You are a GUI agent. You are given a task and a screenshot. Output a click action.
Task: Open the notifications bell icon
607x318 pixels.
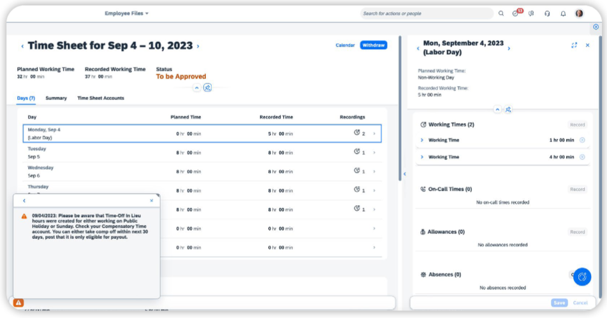click(x=563, y=13)
